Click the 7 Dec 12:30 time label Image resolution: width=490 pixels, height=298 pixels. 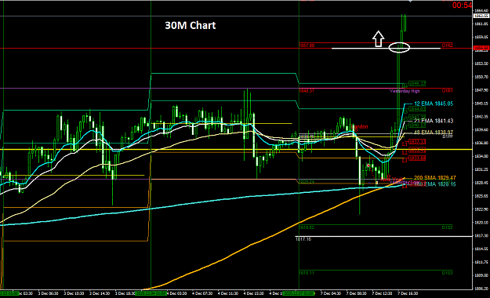coord(382,293)
